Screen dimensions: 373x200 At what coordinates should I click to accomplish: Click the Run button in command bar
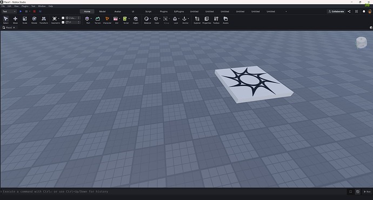(367, 191)
